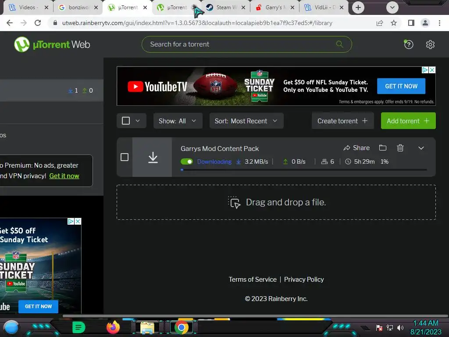Open the Show: All filter dropdown
The width and height of the screenshot is (449, 337).
tap(178, 121)
